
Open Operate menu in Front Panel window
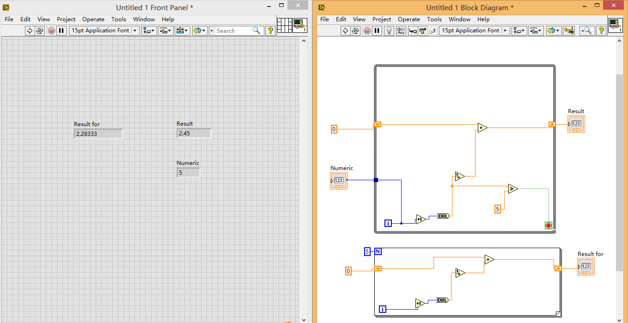[93, 19]
